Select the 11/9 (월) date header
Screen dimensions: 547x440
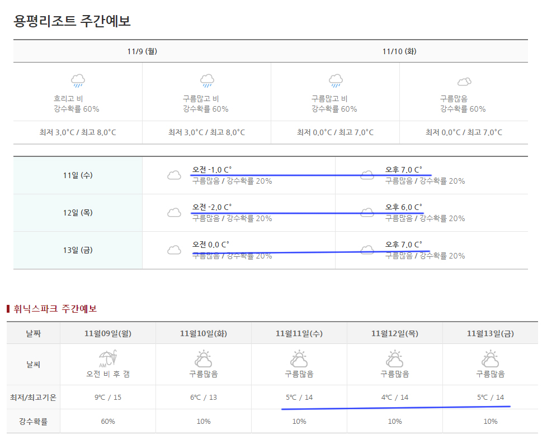[142, 51]
